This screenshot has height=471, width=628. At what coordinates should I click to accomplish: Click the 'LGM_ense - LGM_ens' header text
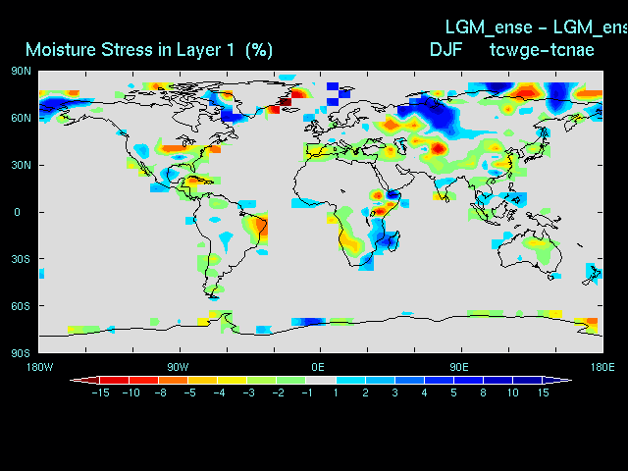pyautogui.click(x=536, y=26)
